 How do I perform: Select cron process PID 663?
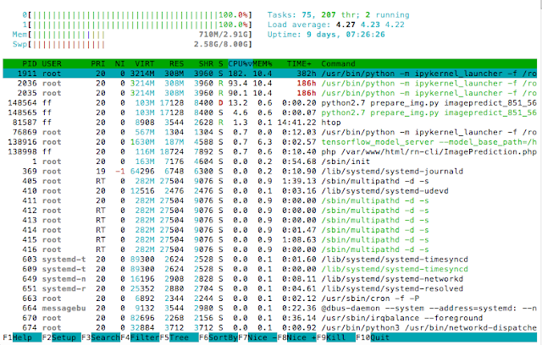coord(269,298)
